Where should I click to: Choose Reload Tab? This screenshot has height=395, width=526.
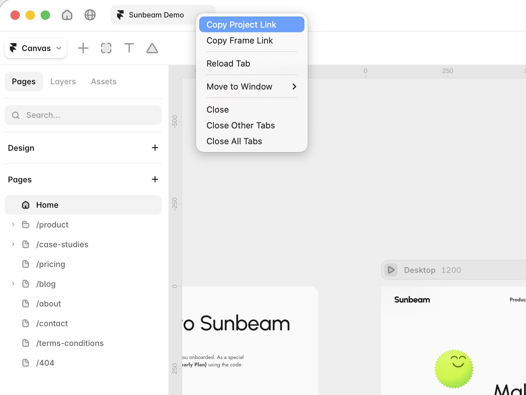pyautogui.click(x=251, y=64)
